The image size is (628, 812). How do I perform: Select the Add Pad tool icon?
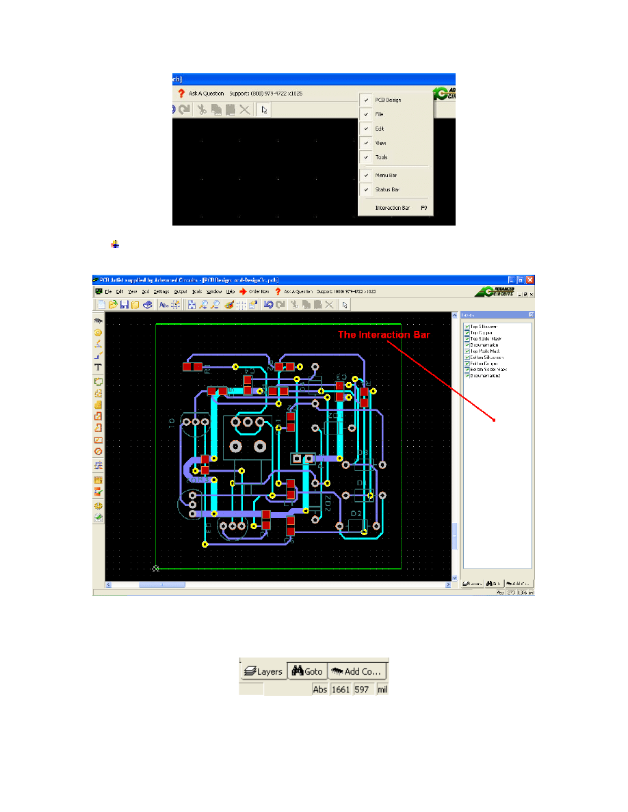pyautogui.click(x=99, y=332)
